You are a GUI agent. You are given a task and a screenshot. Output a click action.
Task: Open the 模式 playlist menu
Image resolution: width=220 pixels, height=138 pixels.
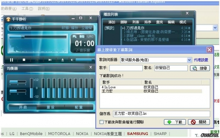tap(183, 22)
